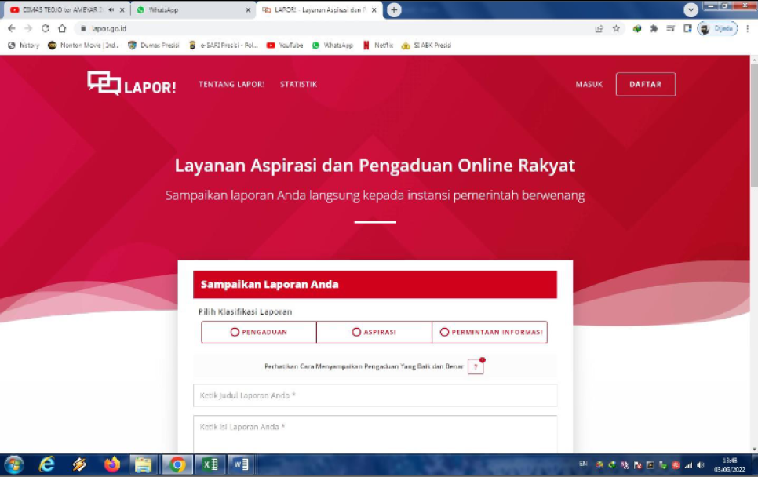Select the PENGADUAN radio option
Viewport: 758px width, 477px height.
pos(235,332)
